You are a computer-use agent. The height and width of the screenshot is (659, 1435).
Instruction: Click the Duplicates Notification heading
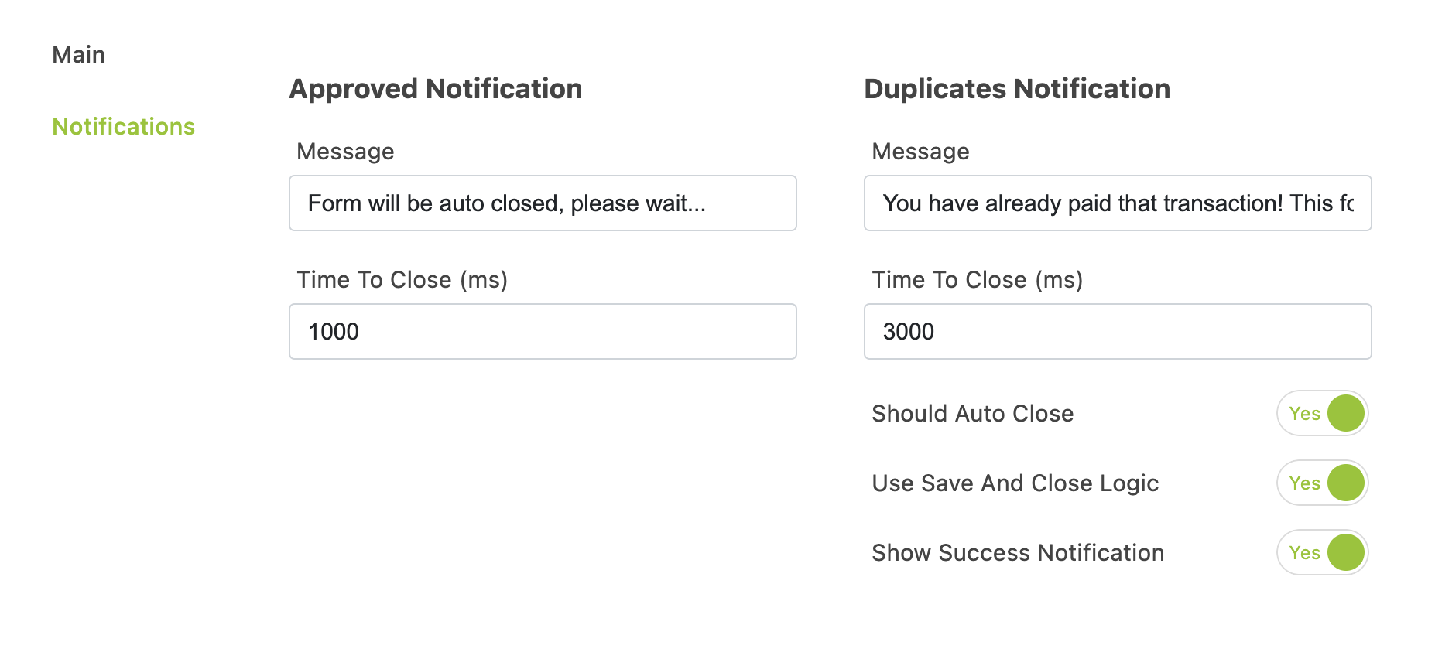click(1017, 89)
